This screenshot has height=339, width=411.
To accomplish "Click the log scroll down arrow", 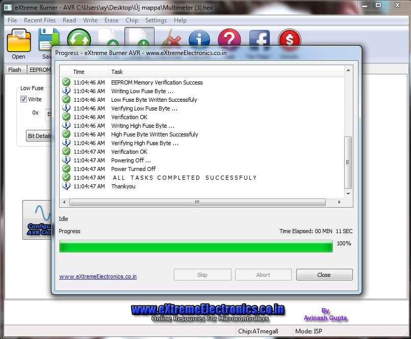I will tap(348, 194).
